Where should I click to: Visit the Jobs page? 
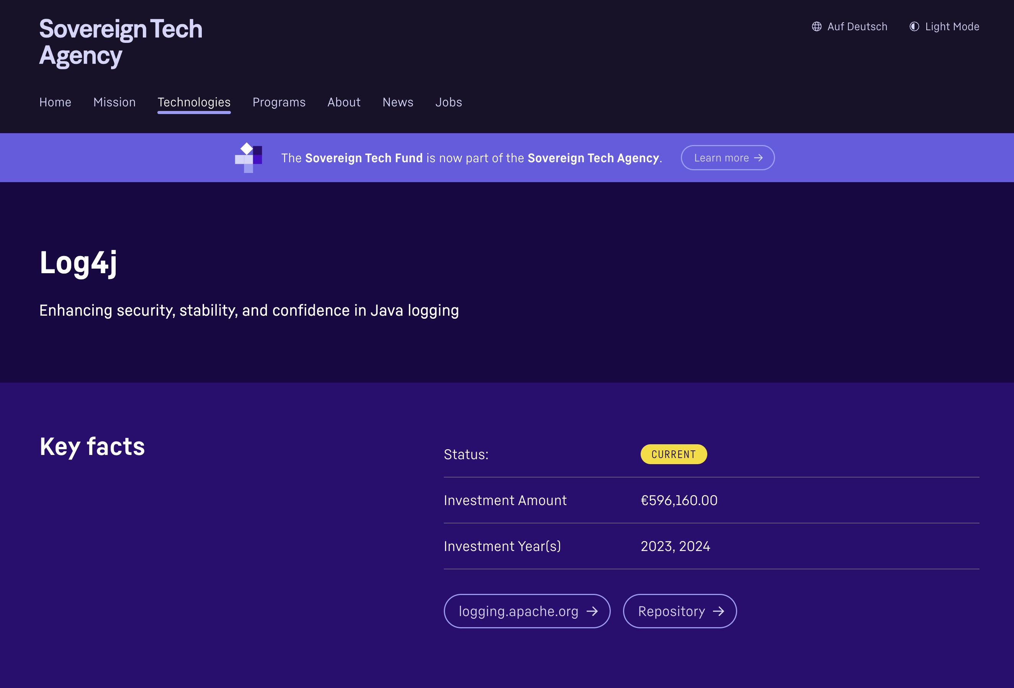[x=448, y=102]
